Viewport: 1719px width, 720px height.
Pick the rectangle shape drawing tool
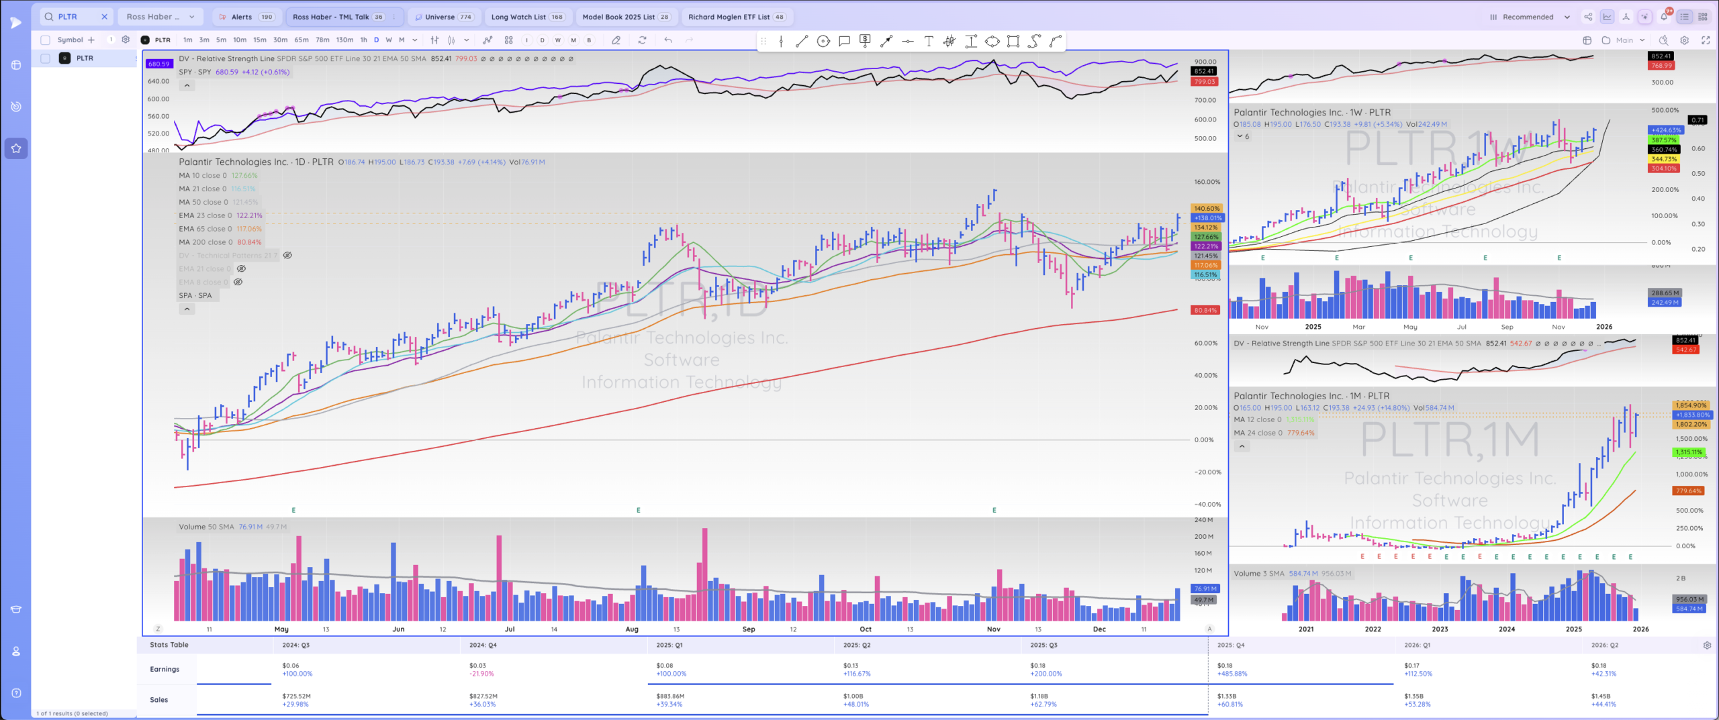pos(1013,42)
